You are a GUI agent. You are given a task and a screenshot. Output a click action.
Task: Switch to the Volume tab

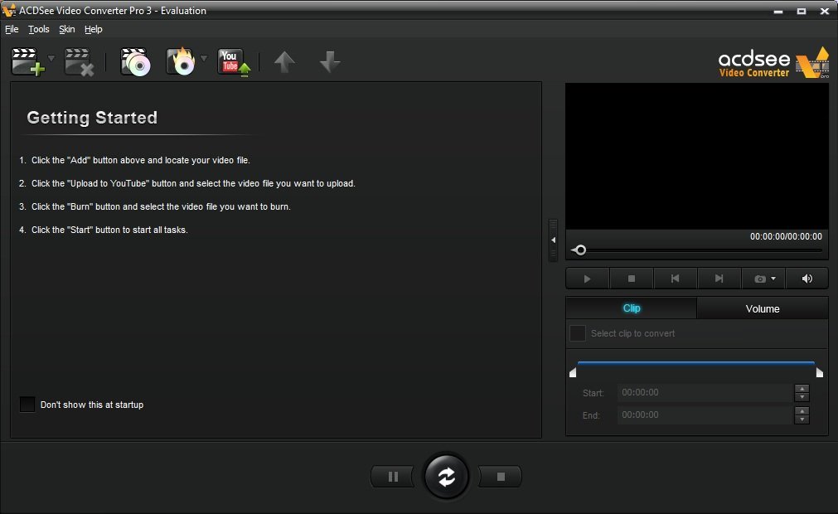[763, 309]
